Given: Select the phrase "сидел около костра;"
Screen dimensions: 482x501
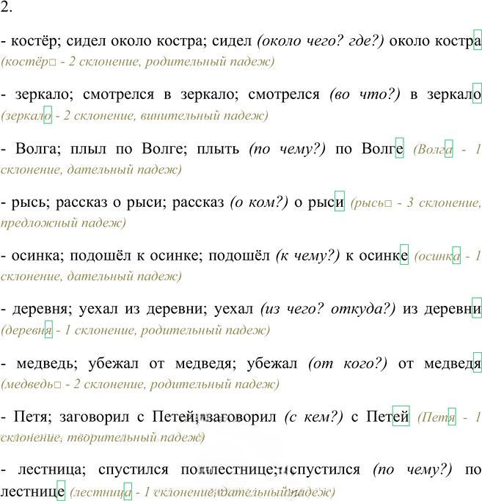Looking at the screenshot, I should (136, 41).
